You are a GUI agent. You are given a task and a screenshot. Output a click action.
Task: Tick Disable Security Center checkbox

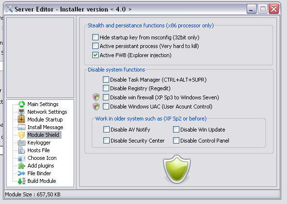[x=106, y=140]
